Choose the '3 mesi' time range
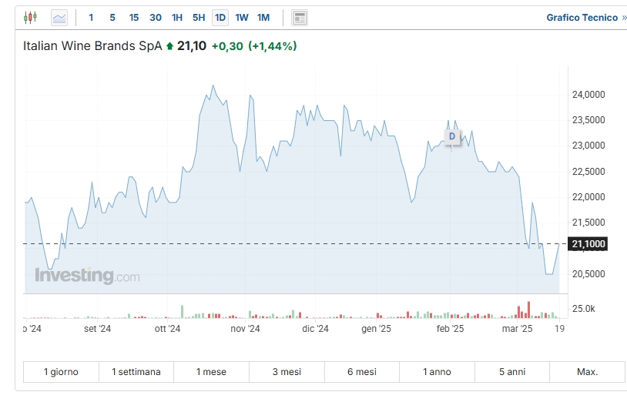 (287, 372)
